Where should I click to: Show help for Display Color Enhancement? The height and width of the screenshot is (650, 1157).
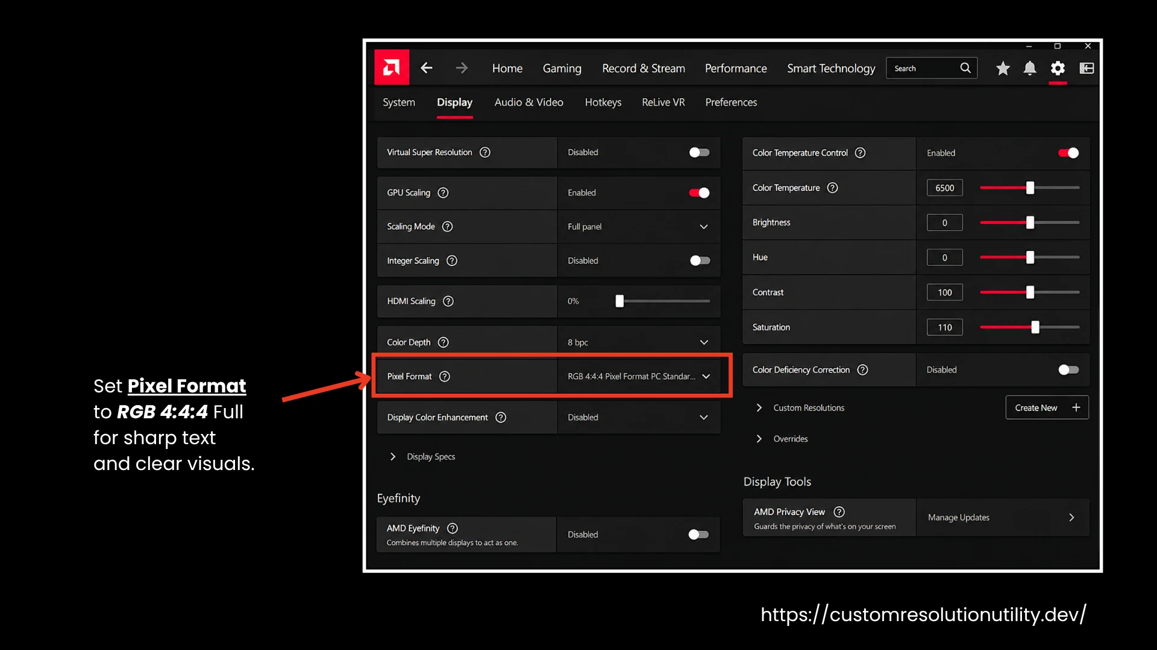501,417
